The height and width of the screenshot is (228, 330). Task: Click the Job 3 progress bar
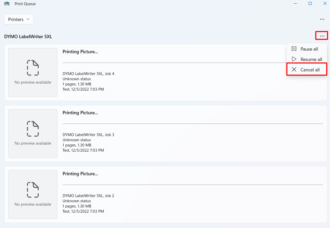pyautogui.click(x=193, y=124)
